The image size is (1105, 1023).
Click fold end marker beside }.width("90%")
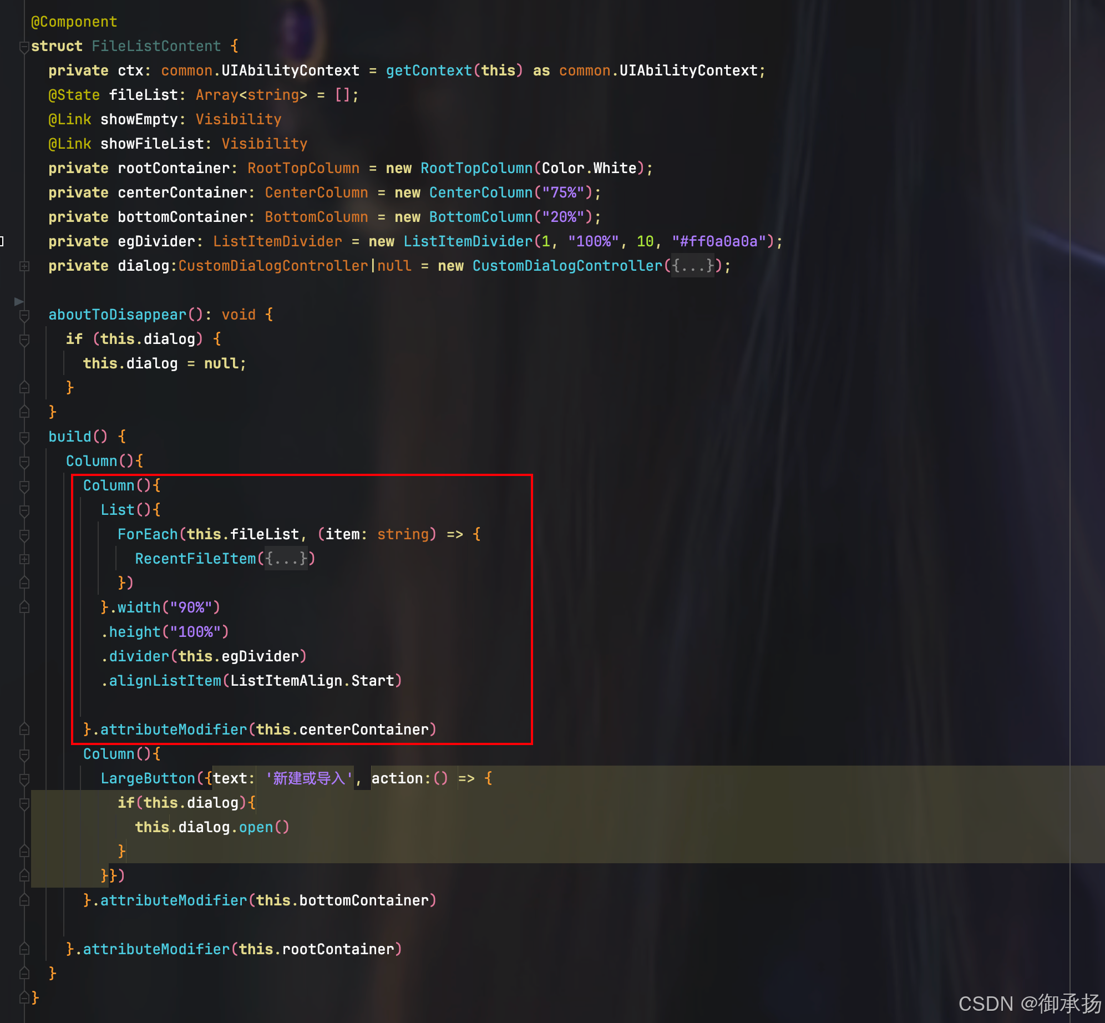coord(24,607)
